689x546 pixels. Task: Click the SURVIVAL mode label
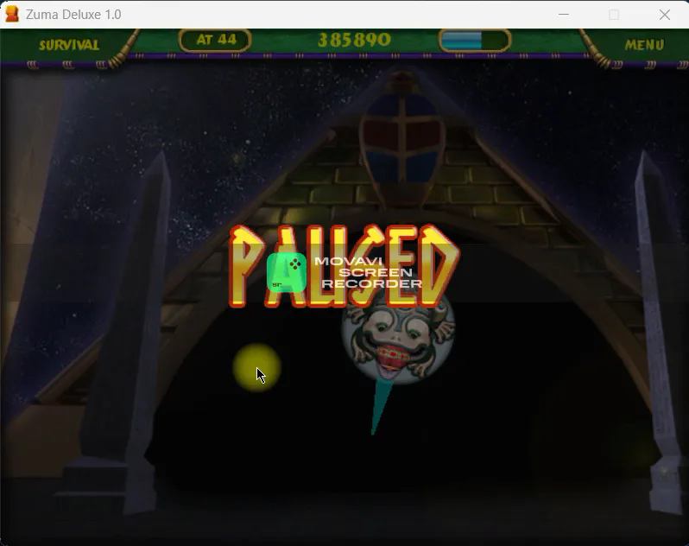point(69,45)
